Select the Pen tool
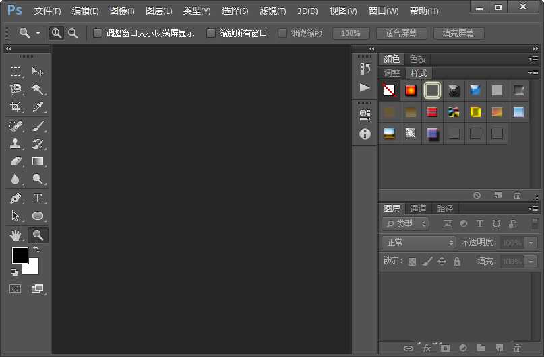This screenshot has height=357, width=544. 16,198
